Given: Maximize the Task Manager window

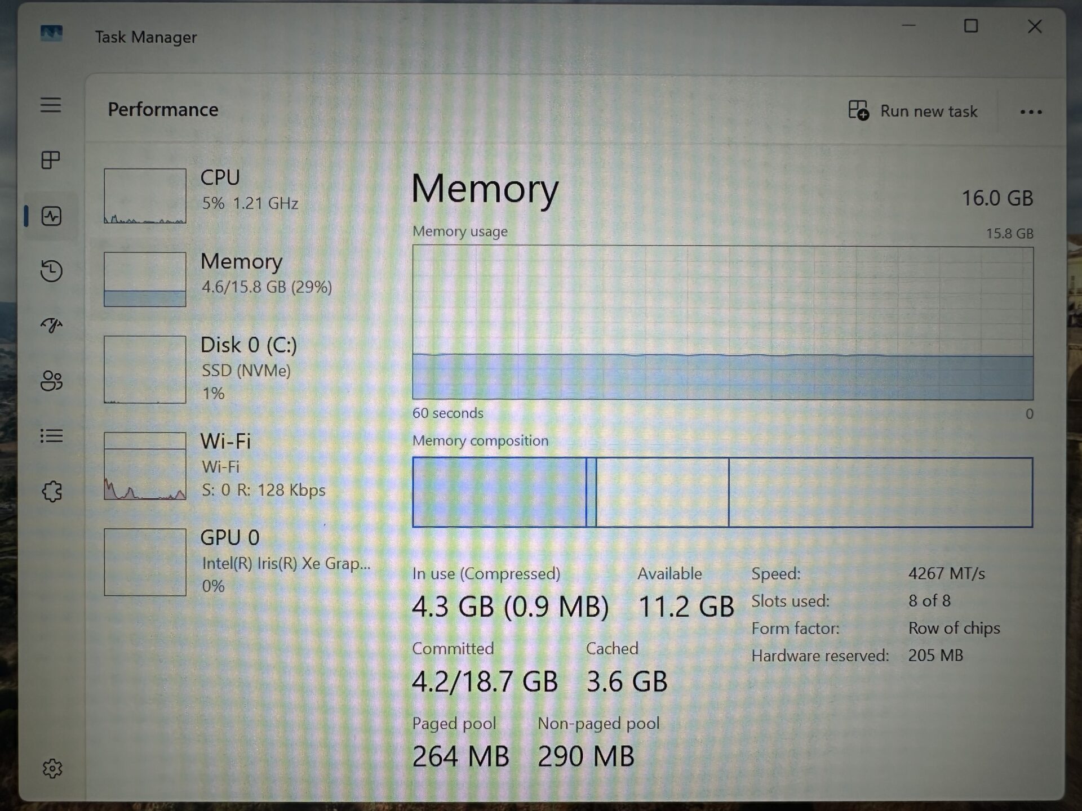Looking at the screenshot, I should click(970, 26).
